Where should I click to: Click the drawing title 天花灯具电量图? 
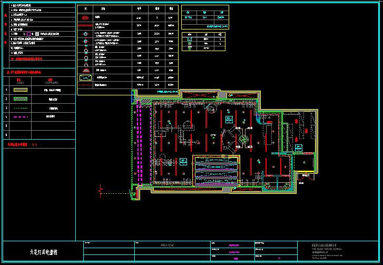click(x=44, y=252)
